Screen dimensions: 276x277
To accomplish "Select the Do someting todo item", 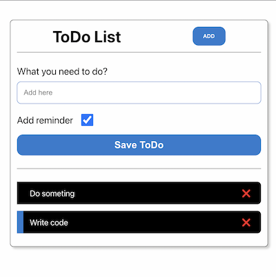I will (139, 193).
